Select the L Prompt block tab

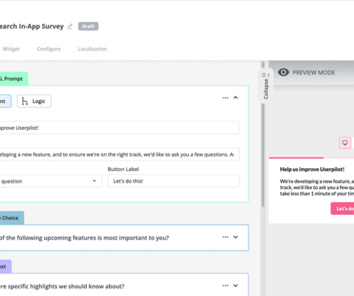(13, 79)
